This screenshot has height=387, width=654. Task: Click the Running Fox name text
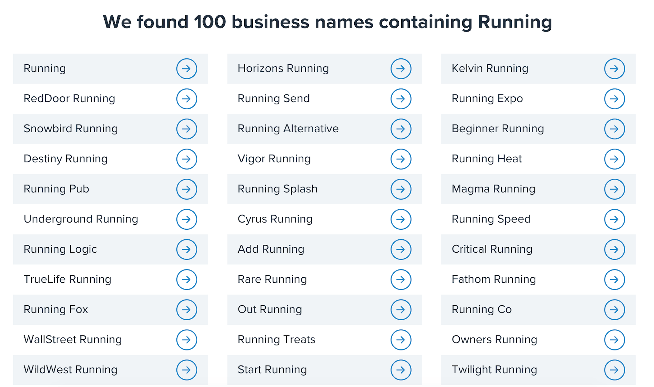[56, 309]
